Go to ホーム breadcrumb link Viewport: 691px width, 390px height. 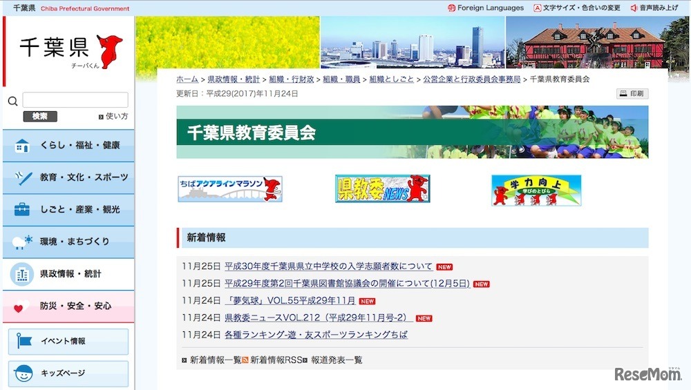click(x=187, y=79)
